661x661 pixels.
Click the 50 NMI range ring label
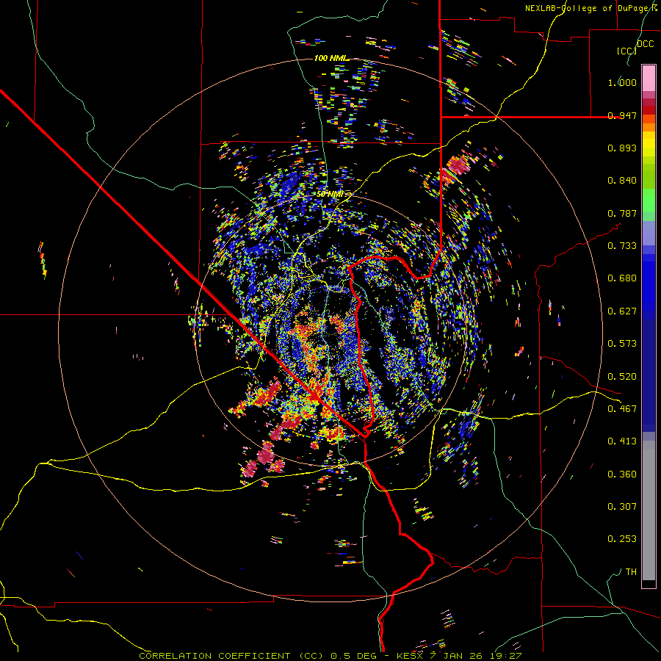pyautogui.click(x=331, y=195)
